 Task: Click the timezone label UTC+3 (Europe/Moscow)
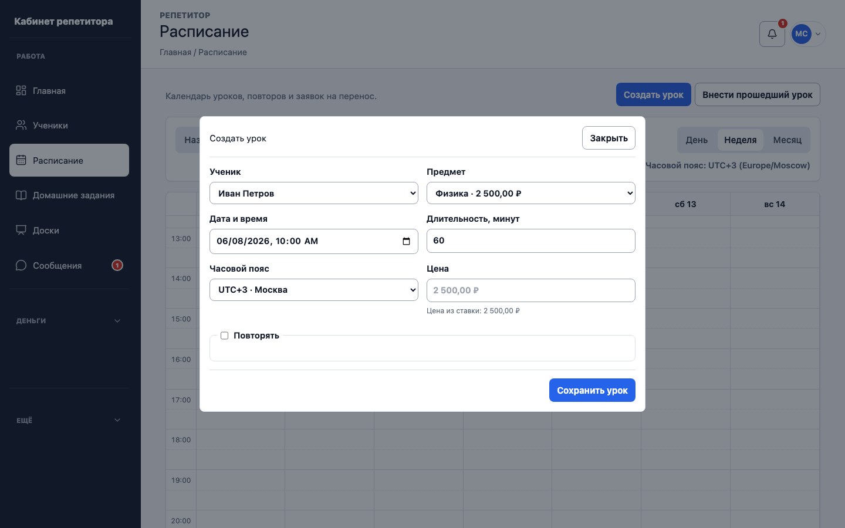(x=728, y=165)
